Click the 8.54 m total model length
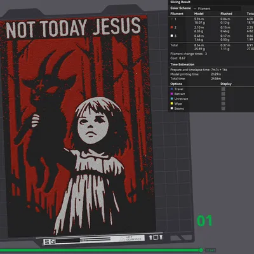254x254 pixels. pos(199,45)
